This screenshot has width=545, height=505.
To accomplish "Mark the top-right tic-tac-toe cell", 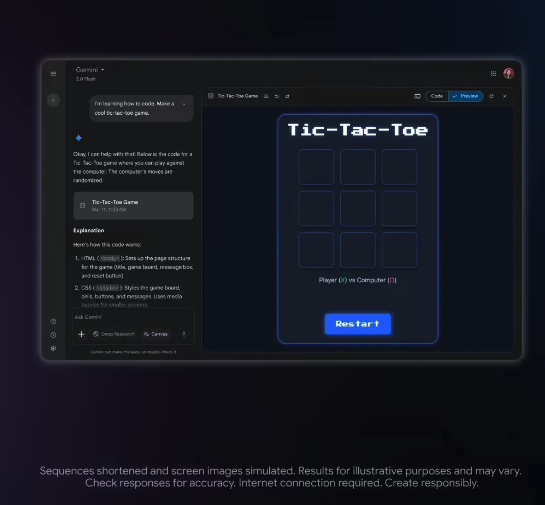I will [399, 167].
